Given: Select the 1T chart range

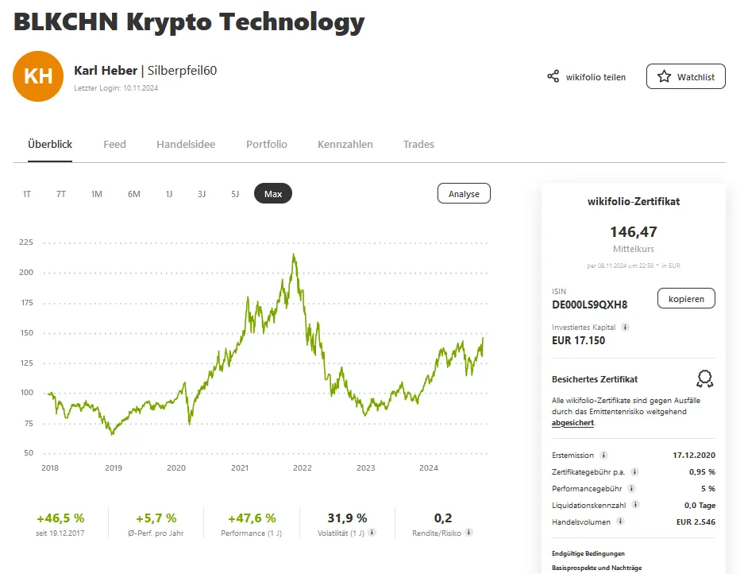Looking at the screenshot, I should coord(27,194).
